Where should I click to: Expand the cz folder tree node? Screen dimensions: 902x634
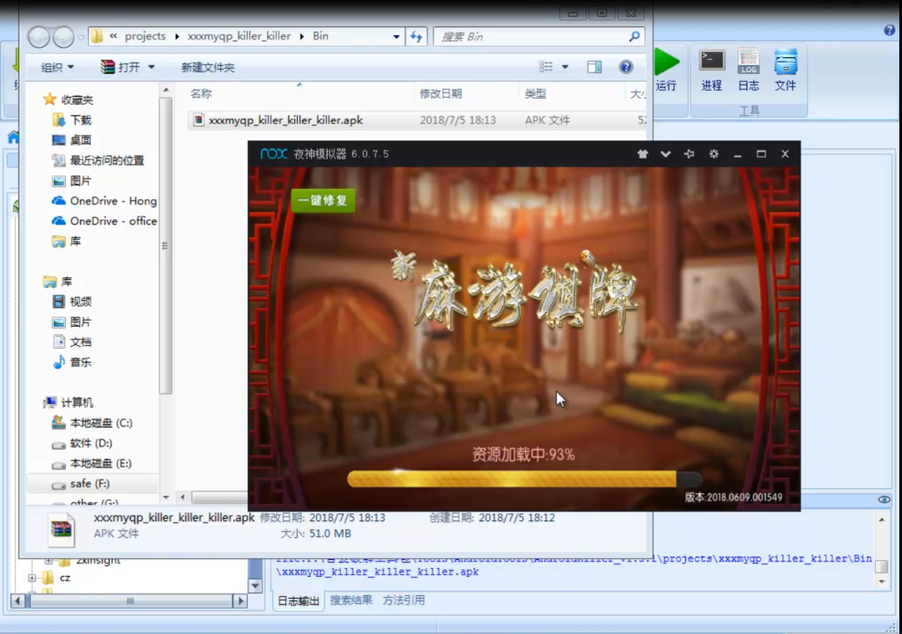point(33,578)
